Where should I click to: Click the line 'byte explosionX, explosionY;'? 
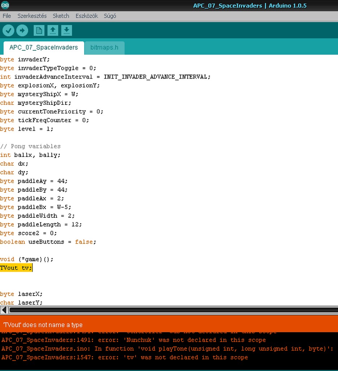click(x=50, y=86)
